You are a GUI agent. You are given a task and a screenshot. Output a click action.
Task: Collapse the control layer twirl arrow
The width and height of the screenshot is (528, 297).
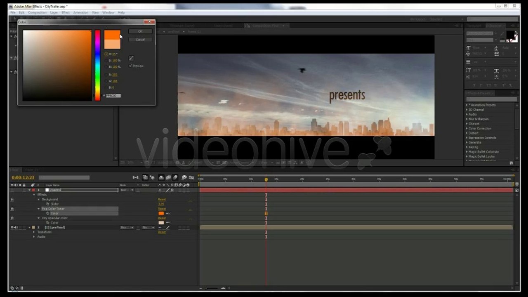pyautogui.click(x=29, y=190)
